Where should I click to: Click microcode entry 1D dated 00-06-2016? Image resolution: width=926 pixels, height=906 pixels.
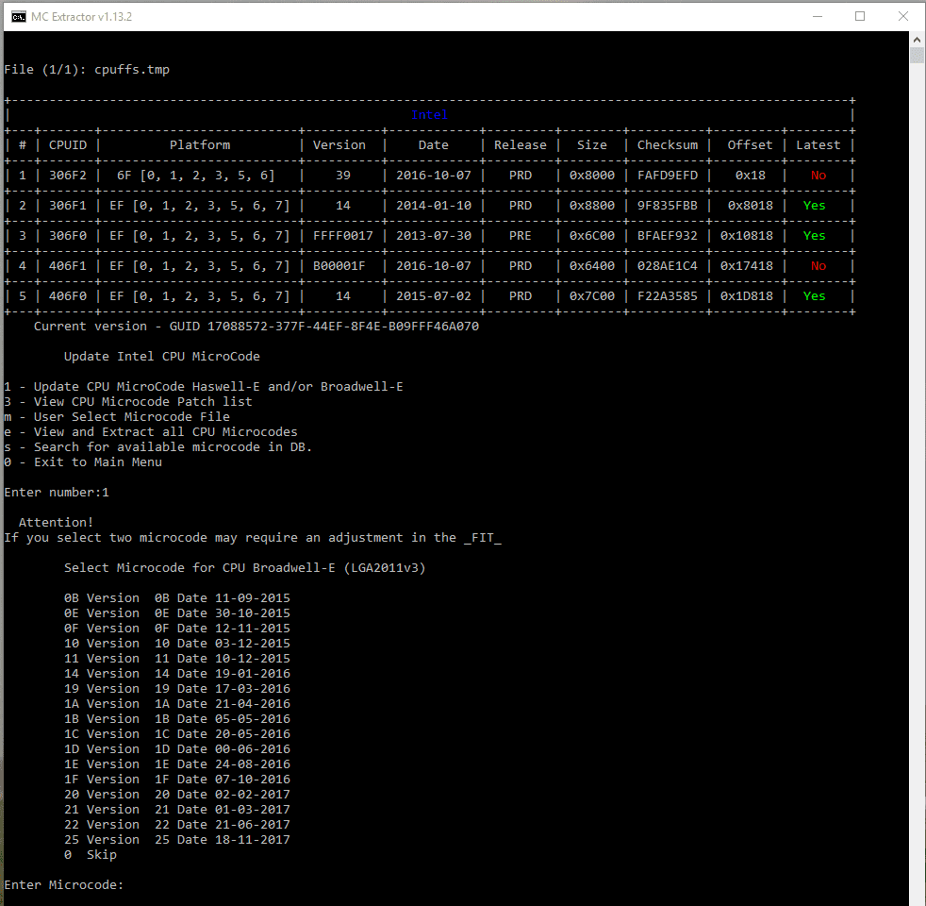[177, 748]
